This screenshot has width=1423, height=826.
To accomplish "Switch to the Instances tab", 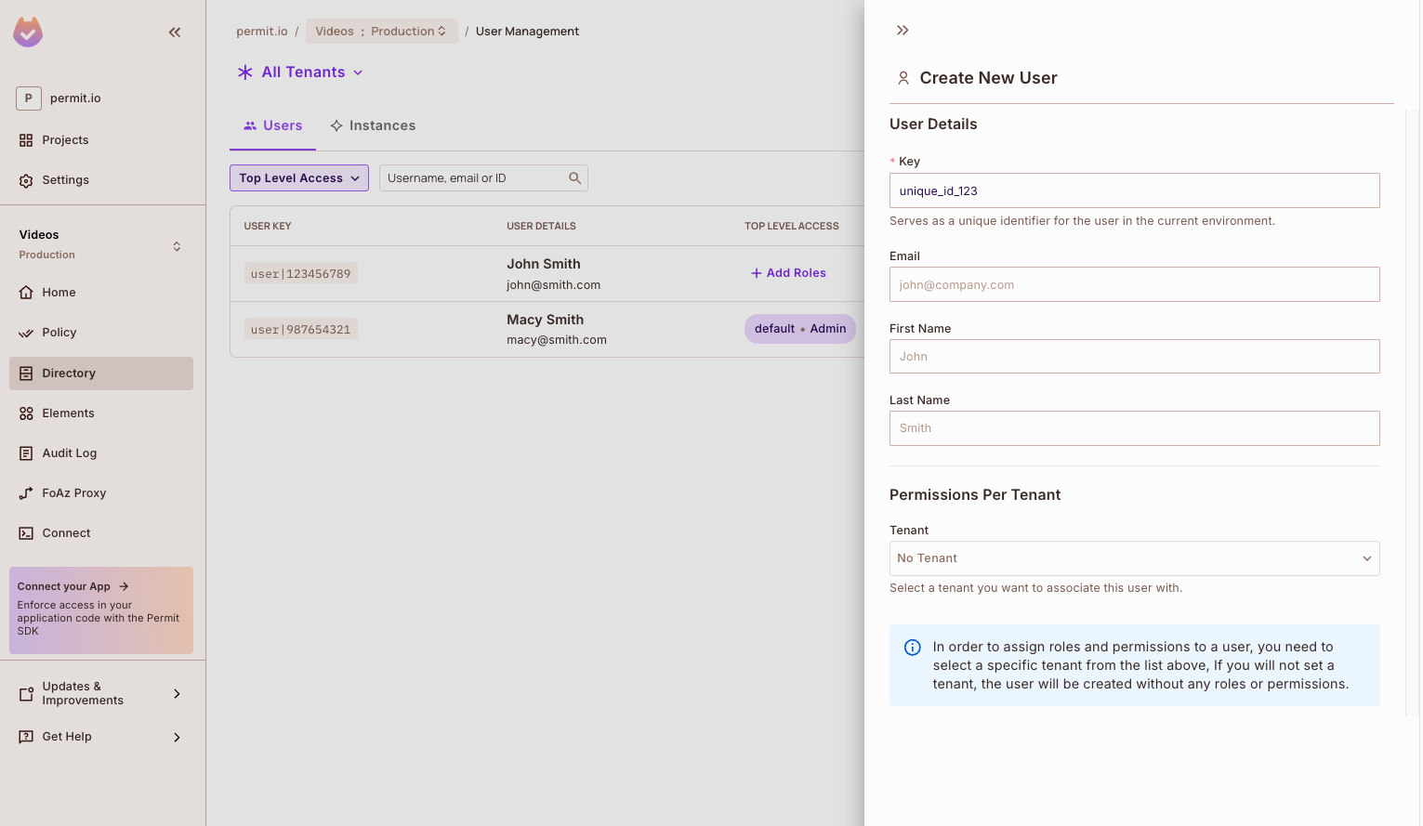I will [373, 125].
